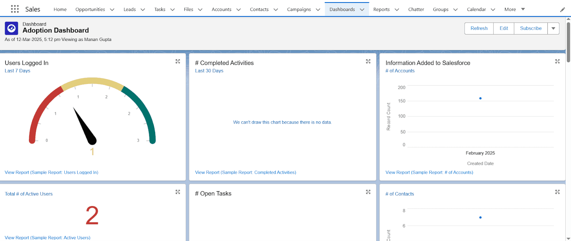Switch to the Accounts tab
This screenshot has width=571, height=241.
tap(221, 9)
